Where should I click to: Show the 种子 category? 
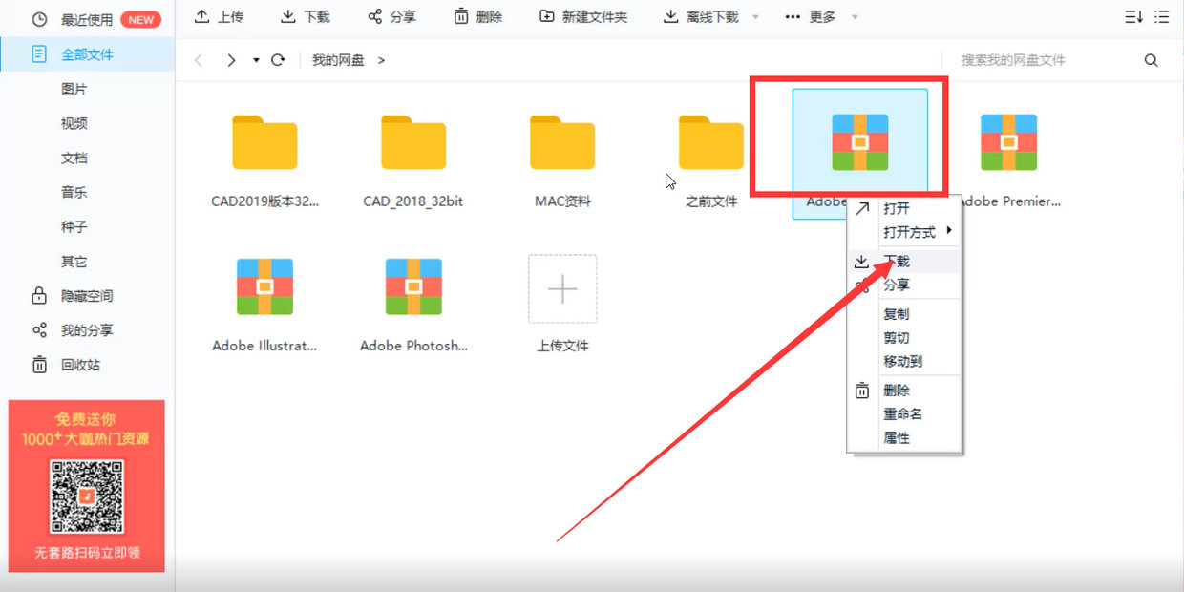click(74, 226)
